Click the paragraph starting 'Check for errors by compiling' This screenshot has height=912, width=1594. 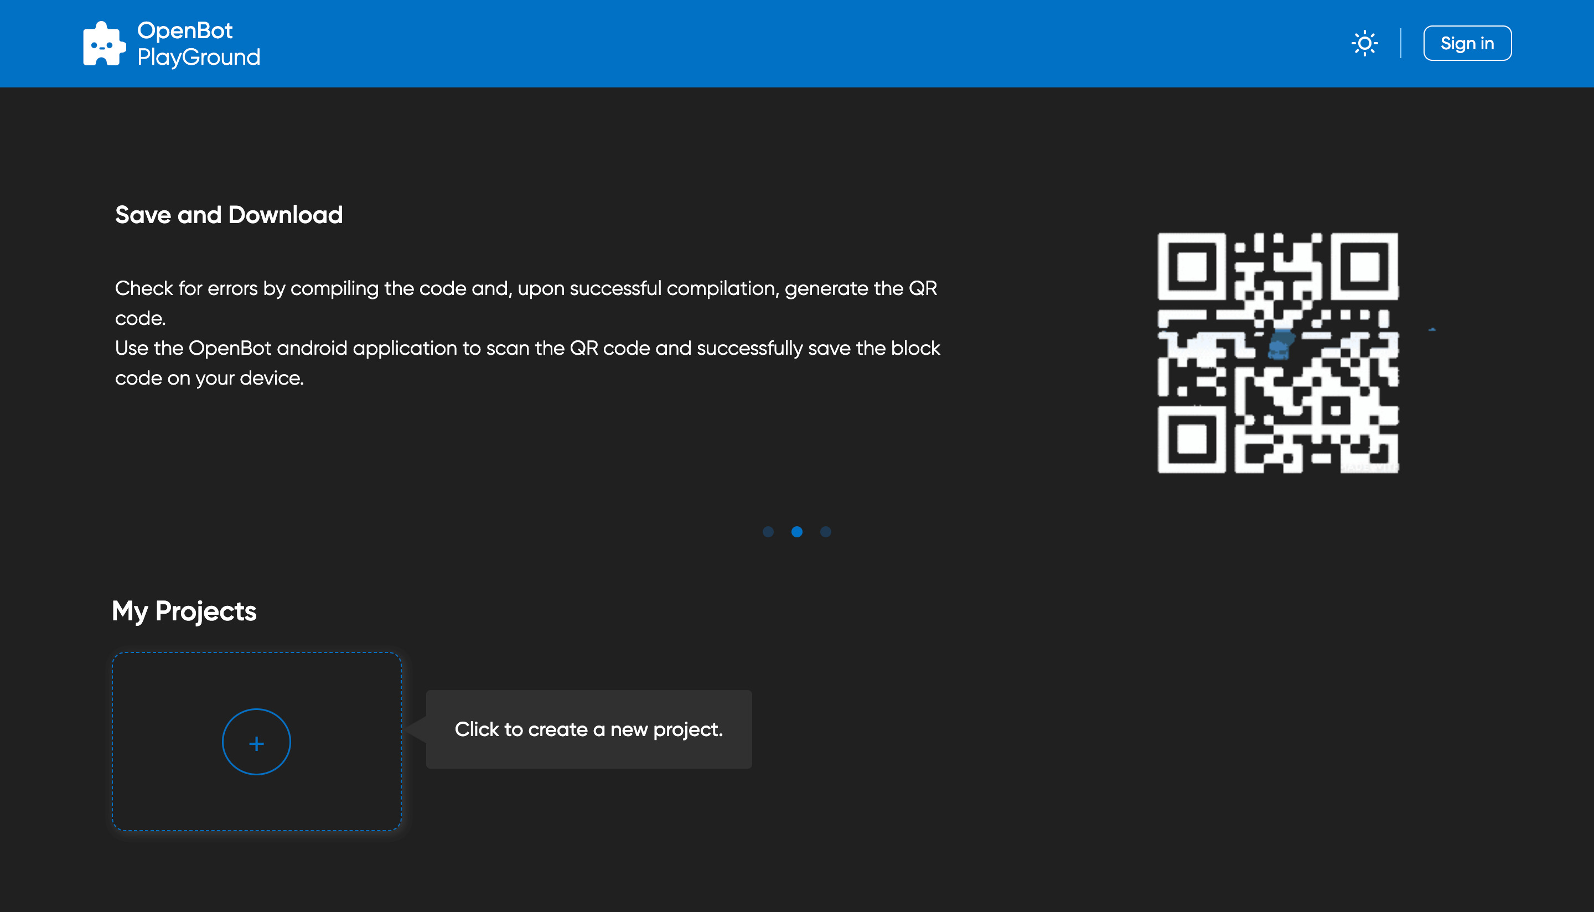(527, 333)
